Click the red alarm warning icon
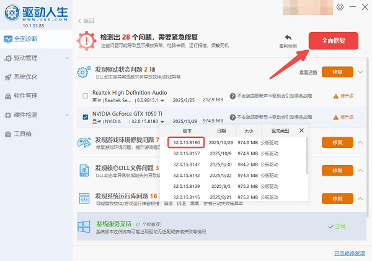Screen dimensions: 372x261 pos(86,41)
